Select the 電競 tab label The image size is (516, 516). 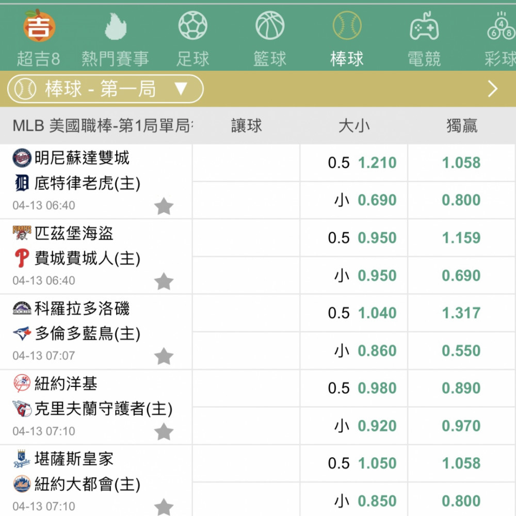(424, 59)
